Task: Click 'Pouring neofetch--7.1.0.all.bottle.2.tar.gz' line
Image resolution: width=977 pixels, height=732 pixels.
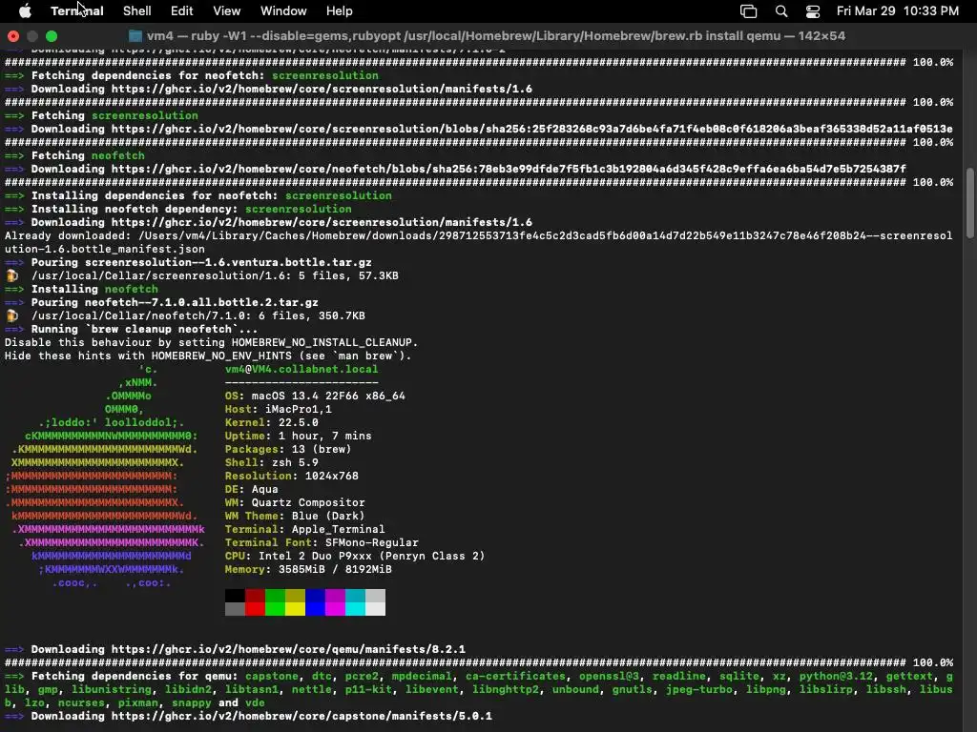Action: click(161, 302)
